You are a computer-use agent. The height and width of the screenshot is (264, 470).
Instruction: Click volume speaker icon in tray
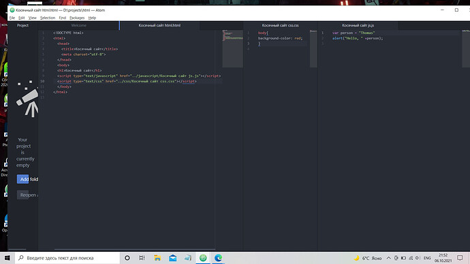pyautogui.click(x=418, y=258)
